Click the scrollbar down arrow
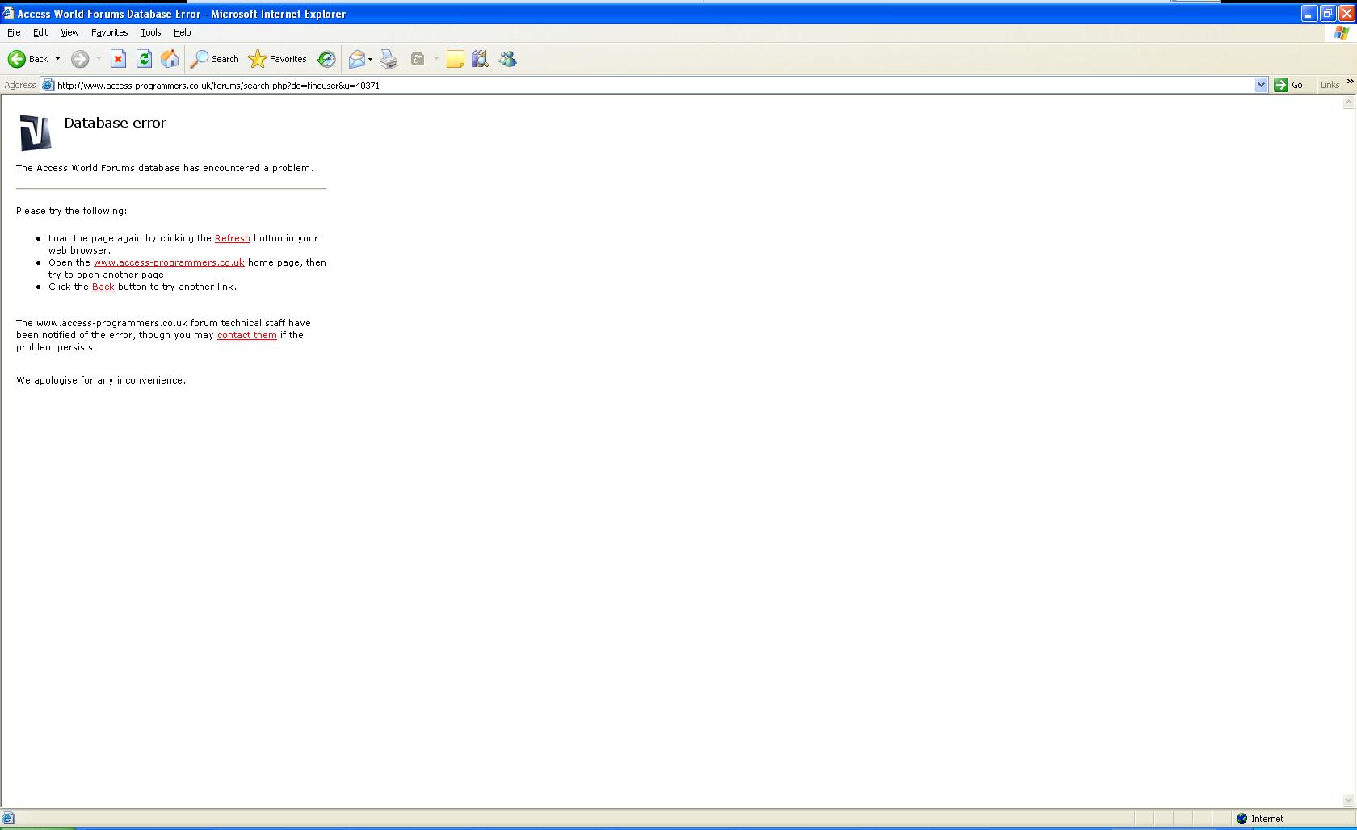This screenshot has height=830, width=1357. click(1348, 800)
